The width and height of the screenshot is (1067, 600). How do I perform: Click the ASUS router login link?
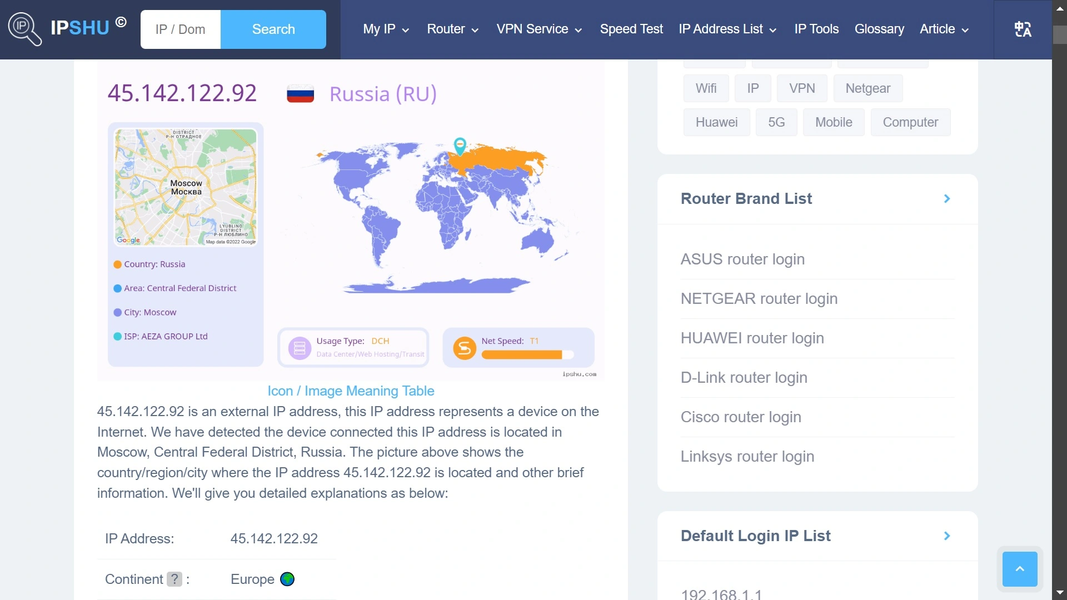[742, 259]
